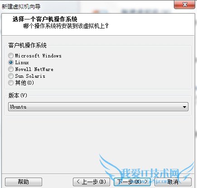Image resolution: width=197 pixels, height=188 pixels.
Task: Select the Sun Solaris radio circle
Action: (x=11, y=76)
